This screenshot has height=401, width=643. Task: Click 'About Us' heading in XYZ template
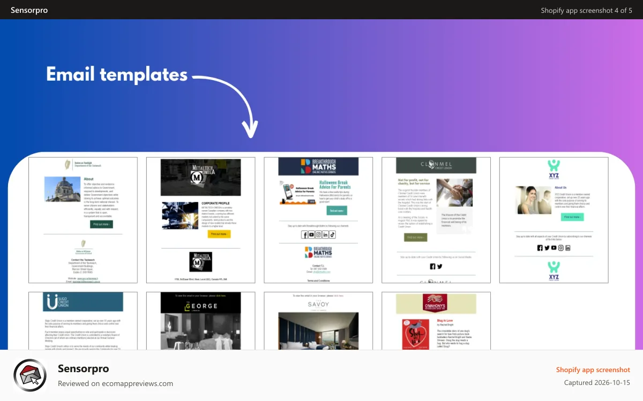[560, 188]
